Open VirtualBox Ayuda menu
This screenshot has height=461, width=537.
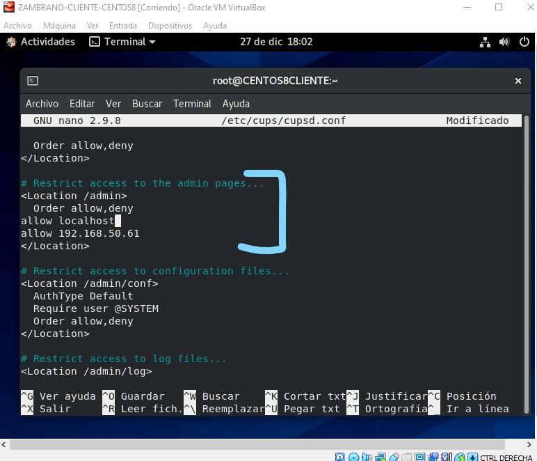215,26
